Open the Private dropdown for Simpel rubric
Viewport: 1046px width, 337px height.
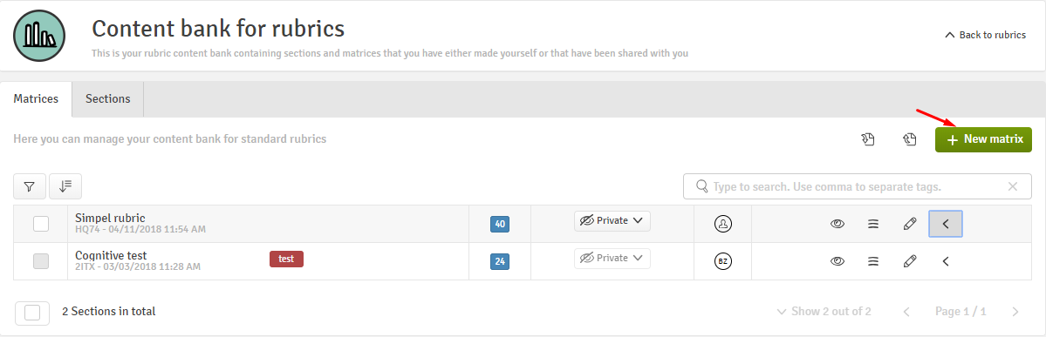[612, 220]
